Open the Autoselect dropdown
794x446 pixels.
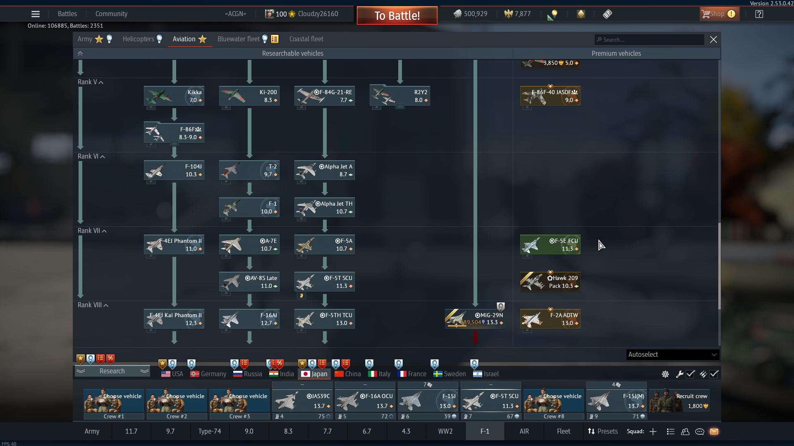[672, 355]
